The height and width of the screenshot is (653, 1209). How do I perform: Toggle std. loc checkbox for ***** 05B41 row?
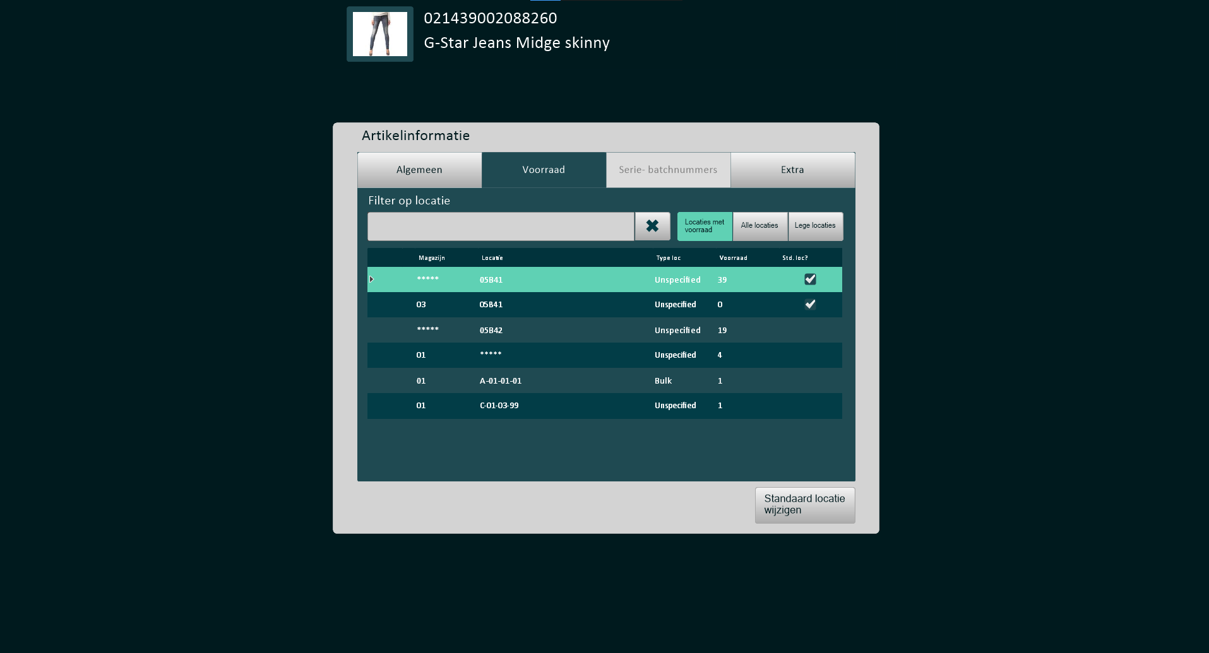pos(810,279)
